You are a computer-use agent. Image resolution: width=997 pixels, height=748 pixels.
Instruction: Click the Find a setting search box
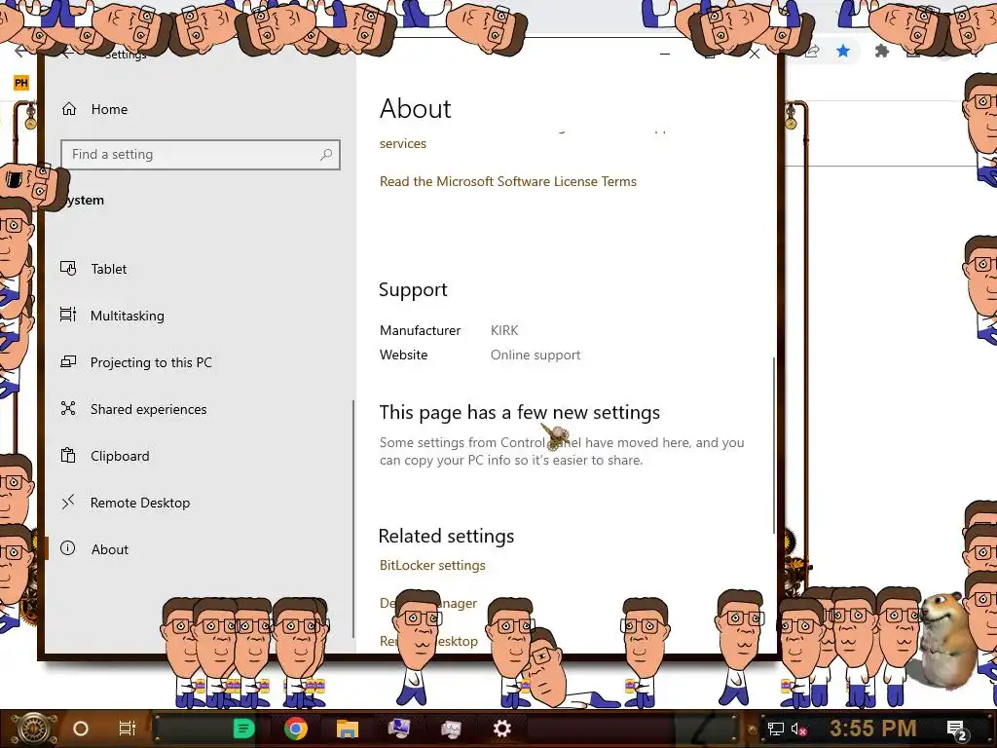coord(201,155)
